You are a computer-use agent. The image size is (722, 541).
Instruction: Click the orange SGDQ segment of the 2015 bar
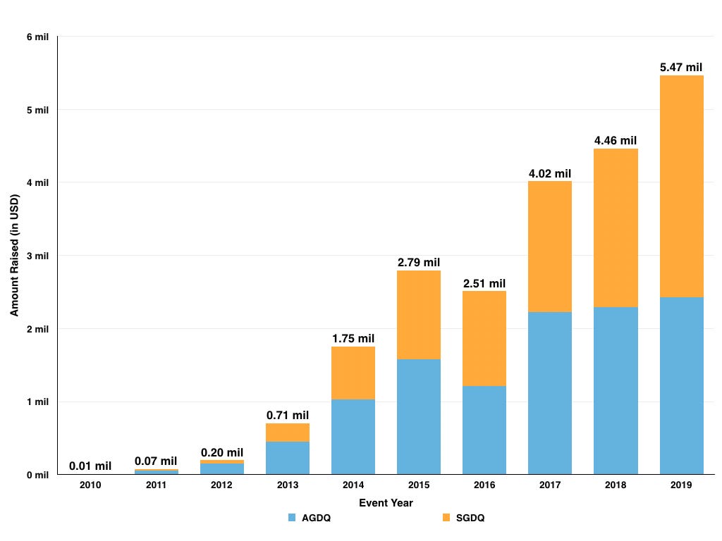(x=419, y=315)
